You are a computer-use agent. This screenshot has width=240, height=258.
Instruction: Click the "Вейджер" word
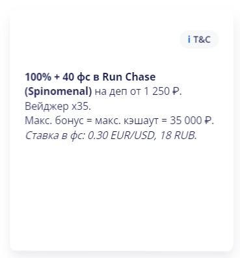(46, 106)
